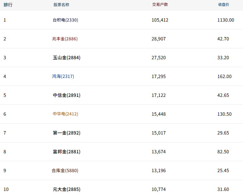
Task: Open the 合库金(5880) stock link
Action: coord(65,170)
